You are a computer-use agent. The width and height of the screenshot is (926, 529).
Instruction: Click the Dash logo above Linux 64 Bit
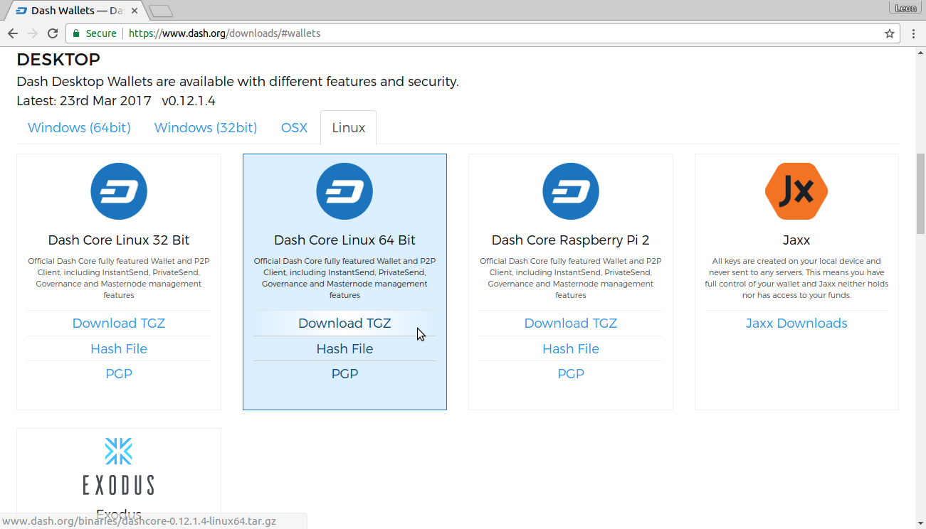coord(344,191)
